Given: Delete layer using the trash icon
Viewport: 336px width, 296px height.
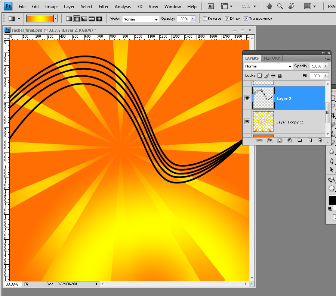Looking at the screenshot, I should click(x=320, y=140).
